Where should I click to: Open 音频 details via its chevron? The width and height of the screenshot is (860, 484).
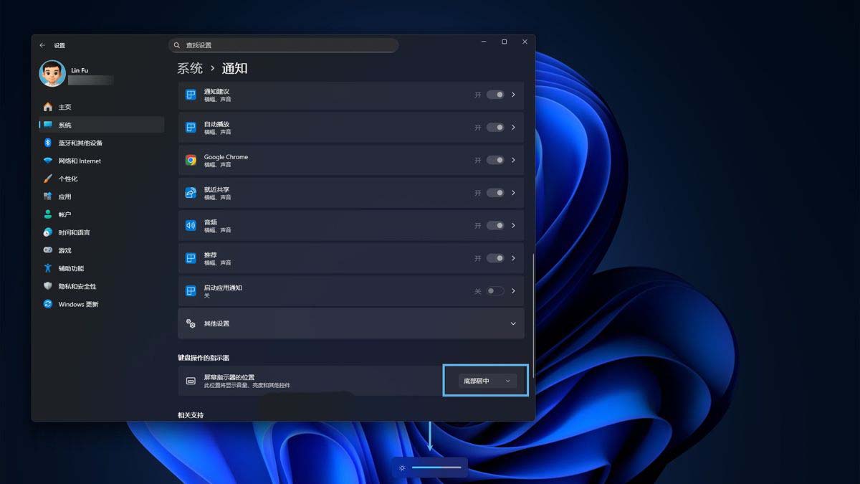click(513, 225)
